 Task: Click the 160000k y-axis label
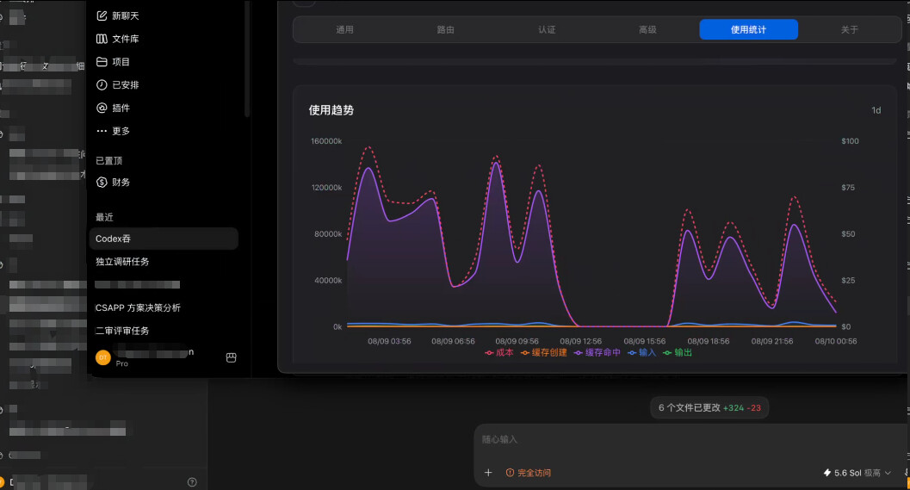click(326, 141)
